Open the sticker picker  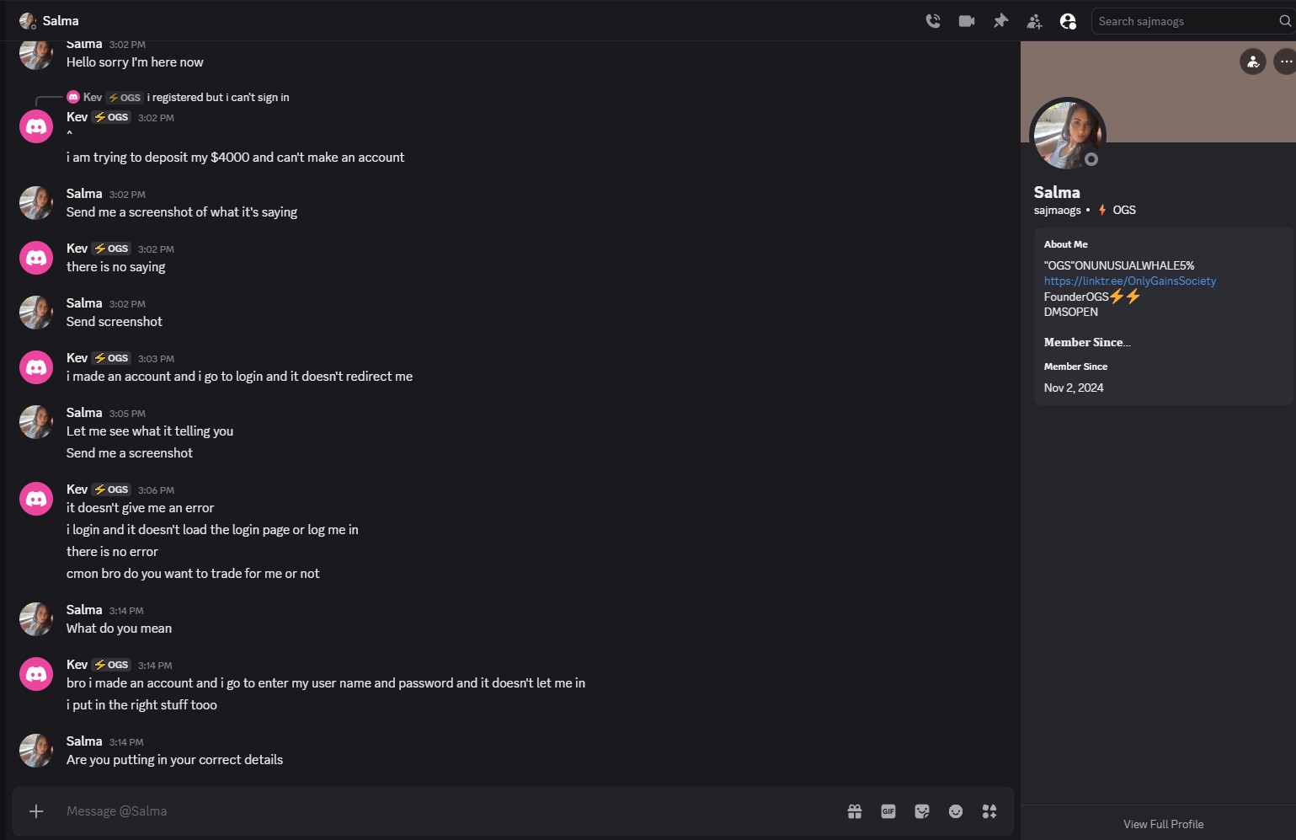coord(922,811)
